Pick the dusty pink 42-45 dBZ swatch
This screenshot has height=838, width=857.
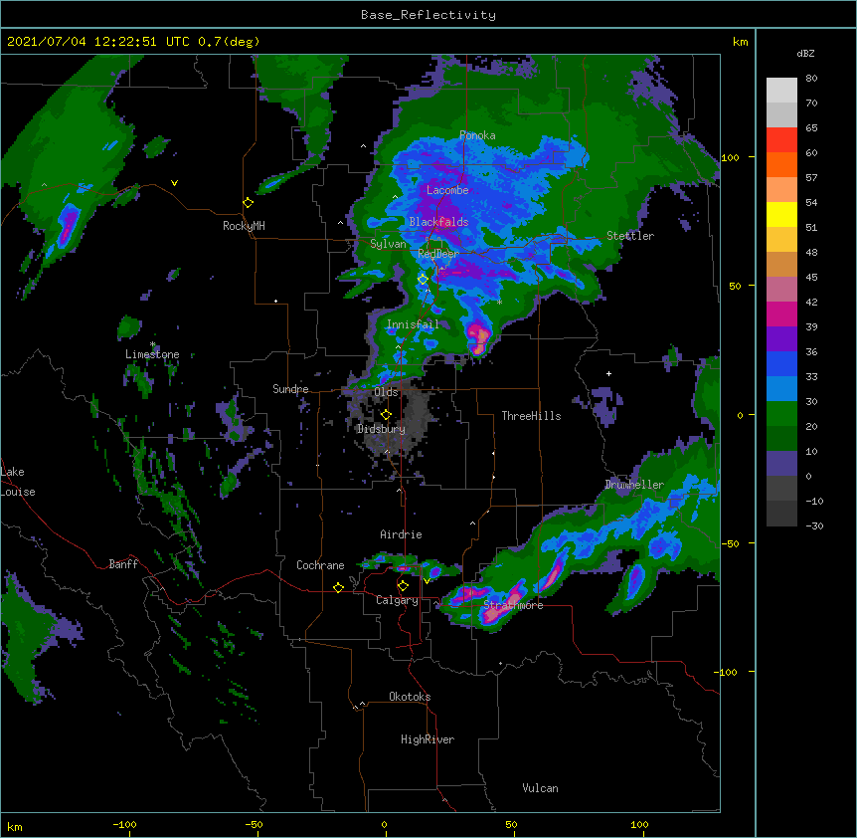click(781, 290)
